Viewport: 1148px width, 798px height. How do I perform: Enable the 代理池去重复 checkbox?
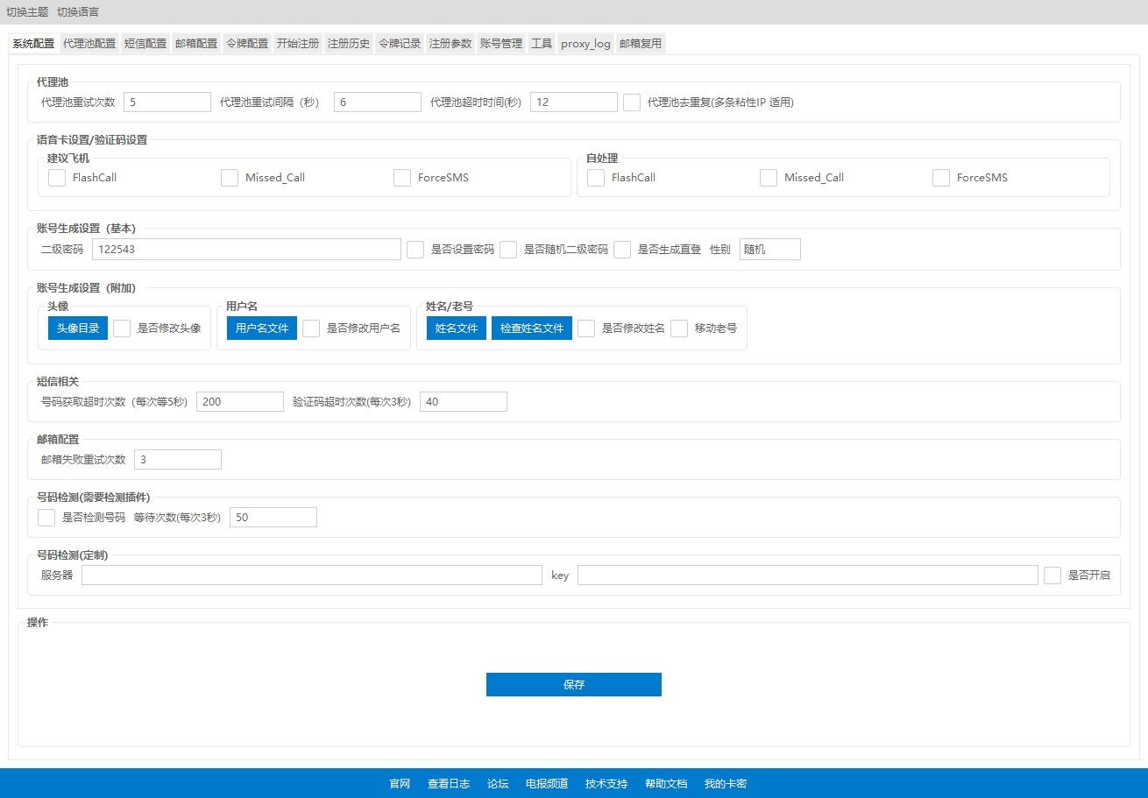pos(632,102)
